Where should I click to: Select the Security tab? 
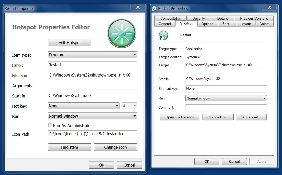[198, 18]
